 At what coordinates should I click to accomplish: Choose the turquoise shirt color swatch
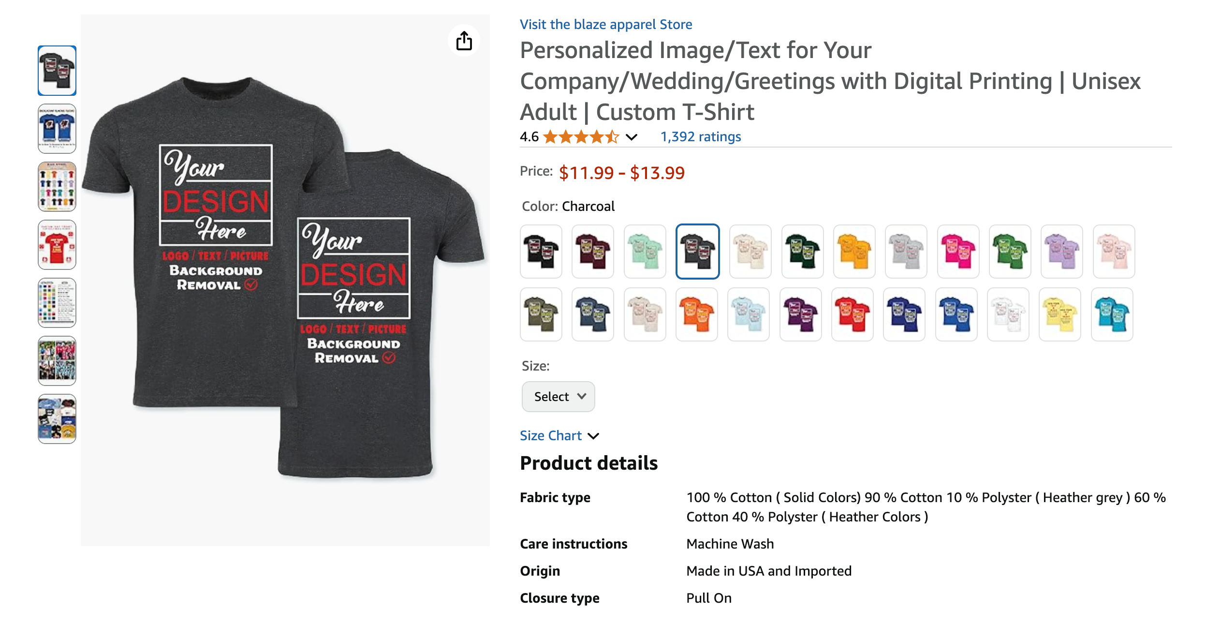[1112, 314]
